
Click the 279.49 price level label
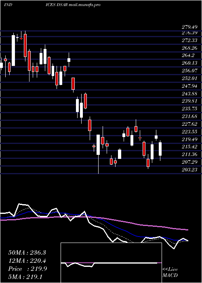[189, 27]
